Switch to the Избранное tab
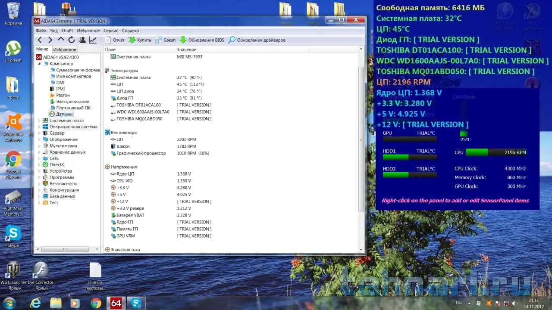552x310 pixels. point(65,50)
